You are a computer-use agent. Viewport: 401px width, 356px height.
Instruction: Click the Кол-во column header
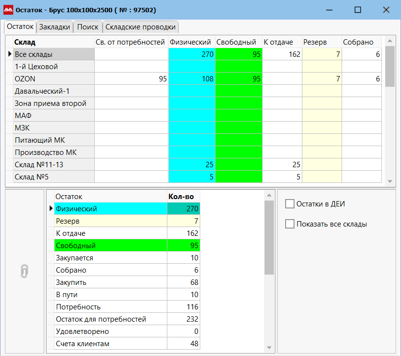tap(183, 196)
